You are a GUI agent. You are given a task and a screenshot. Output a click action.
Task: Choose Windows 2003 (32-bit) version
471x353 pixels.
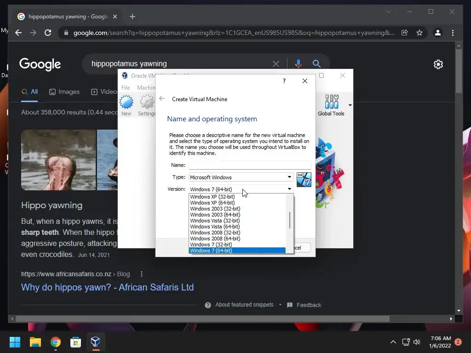coord(237,209)
